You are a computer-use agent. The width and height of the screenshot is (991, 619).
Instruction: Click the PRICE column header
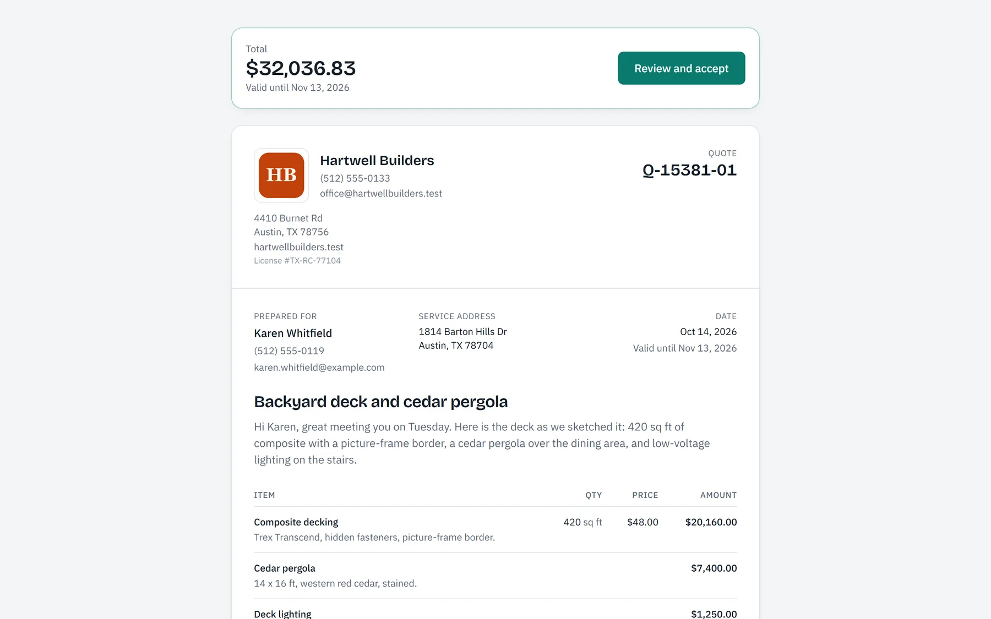(x=645, y=495)
